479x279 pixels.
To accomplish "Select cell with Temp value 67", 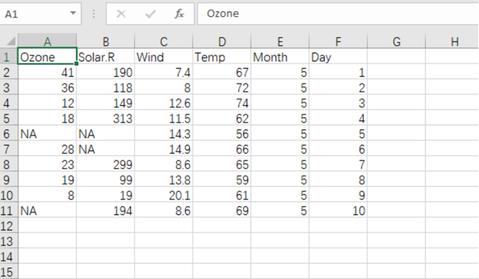I will (222, 72).
